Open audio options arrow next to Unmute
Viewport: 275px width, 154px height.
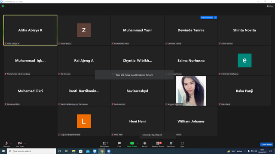coord(11,143)
